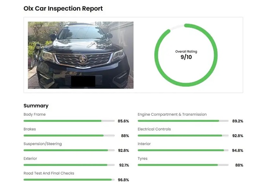Click the Olx Car Inspection Report heading
The height and width of the screenshot is (189, 253).
point(63,9)
